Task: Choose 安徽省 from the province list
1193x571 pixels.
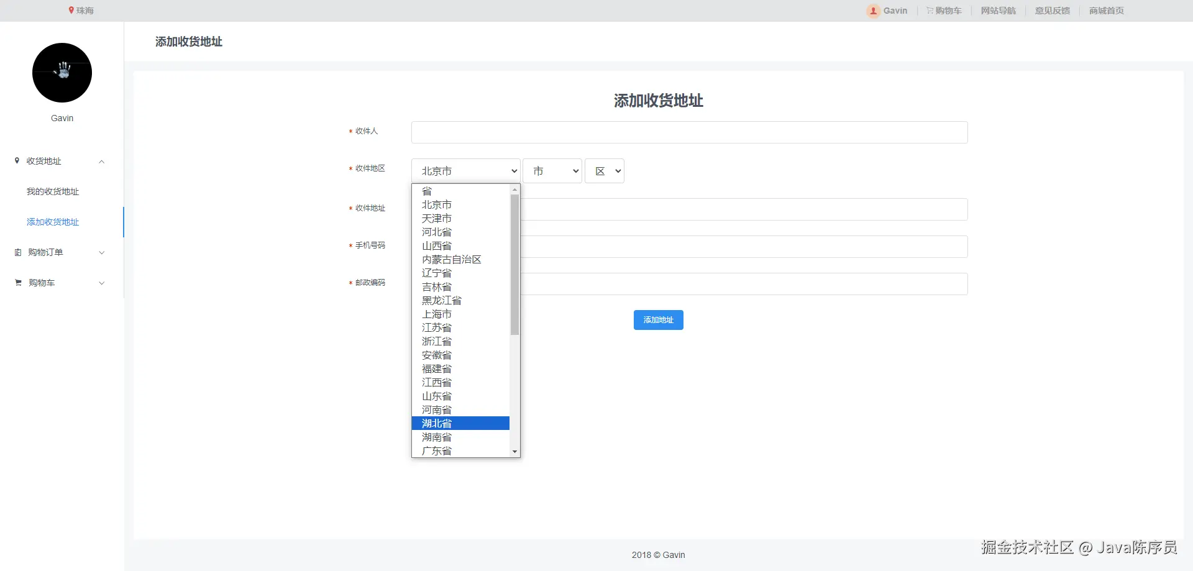Action: pos(460,355)
